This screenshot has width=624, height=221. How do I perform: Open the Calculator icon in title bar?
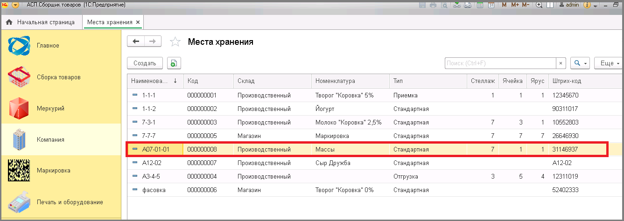click(479, 5)
